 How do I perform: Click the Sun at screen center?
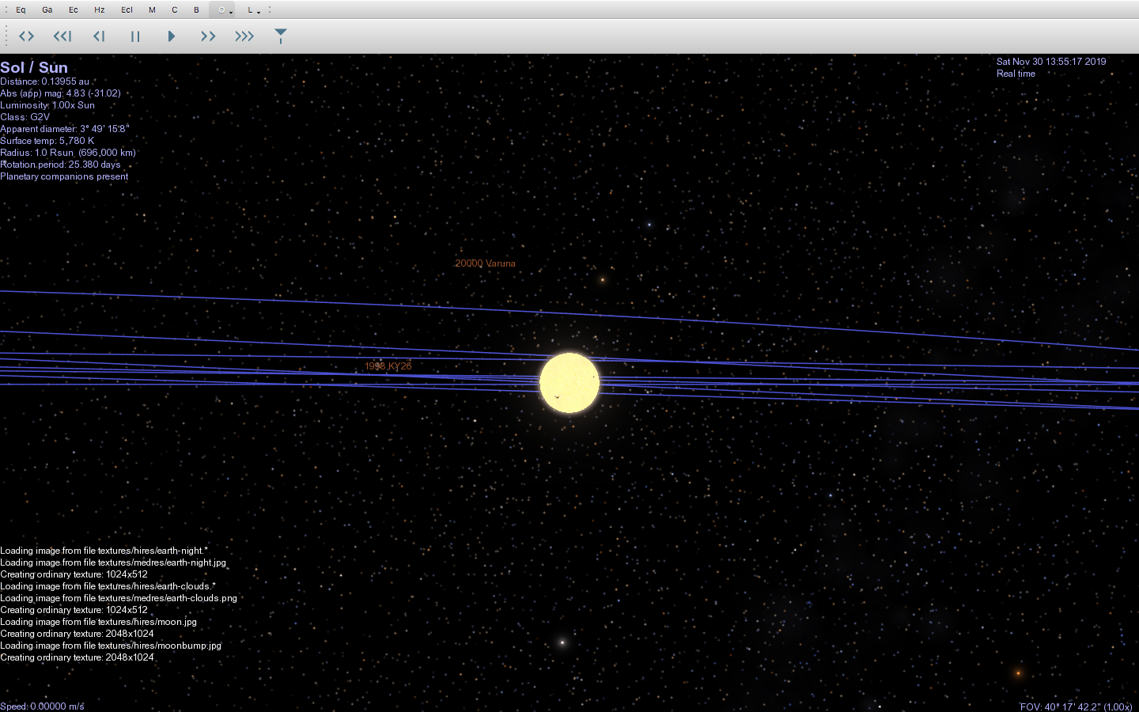pyautogui.click(x=569, y=383)
